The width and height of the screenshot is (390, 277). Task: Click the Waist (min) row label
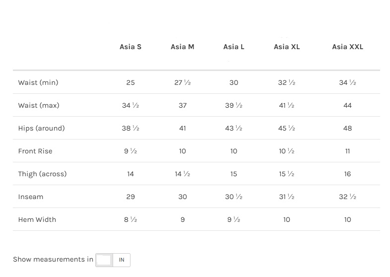[x=38, y=82]
